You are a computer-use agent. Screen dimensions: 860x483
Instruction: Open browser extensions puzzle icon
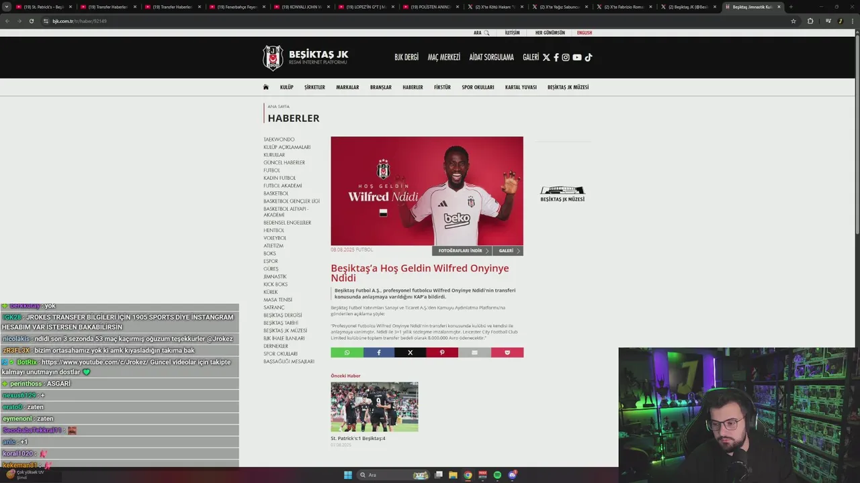point(810,21)
